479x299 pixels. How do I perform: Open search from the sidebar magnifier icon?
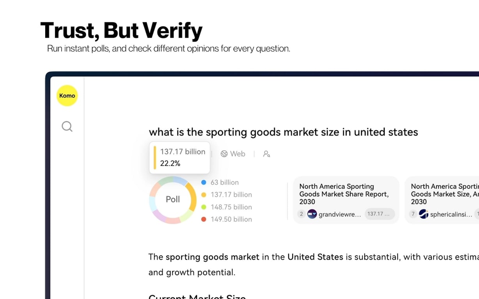coord(67,127)
